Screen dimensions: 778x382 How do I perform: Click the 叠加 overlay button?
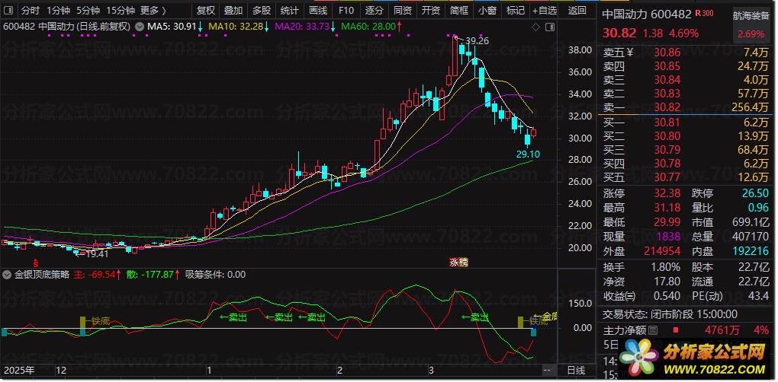(233, 11)
